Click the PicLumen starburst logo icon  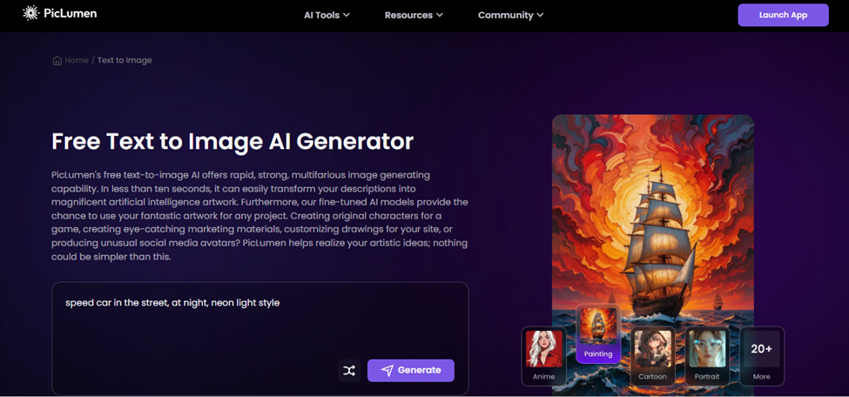coord(30,14)
